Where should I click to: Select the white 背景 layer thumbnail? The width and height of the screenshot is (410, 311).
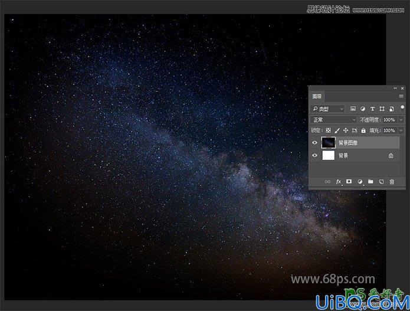point(329,155)
